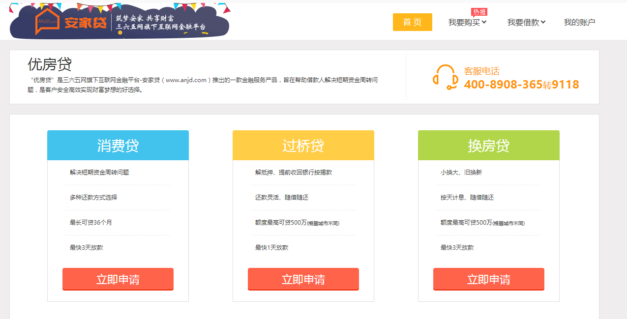Viewport: 627px width, 319px height.
Task: Apply now under 换房贷 card
Action: [x=489, y=279]
